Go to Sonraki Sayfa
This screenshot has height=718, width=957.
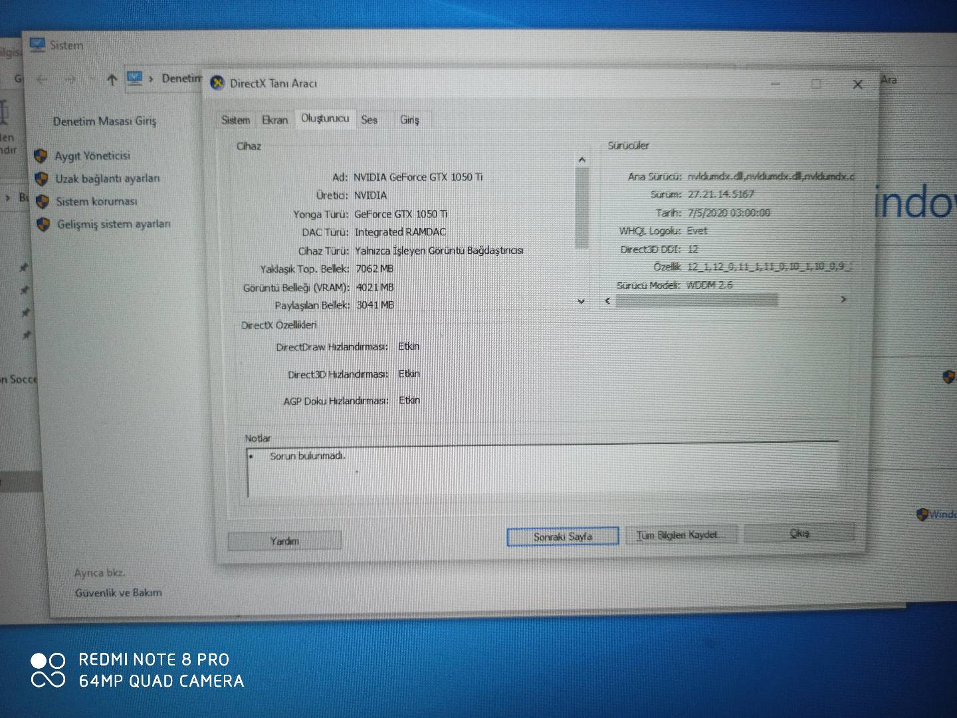pos(562,536)
